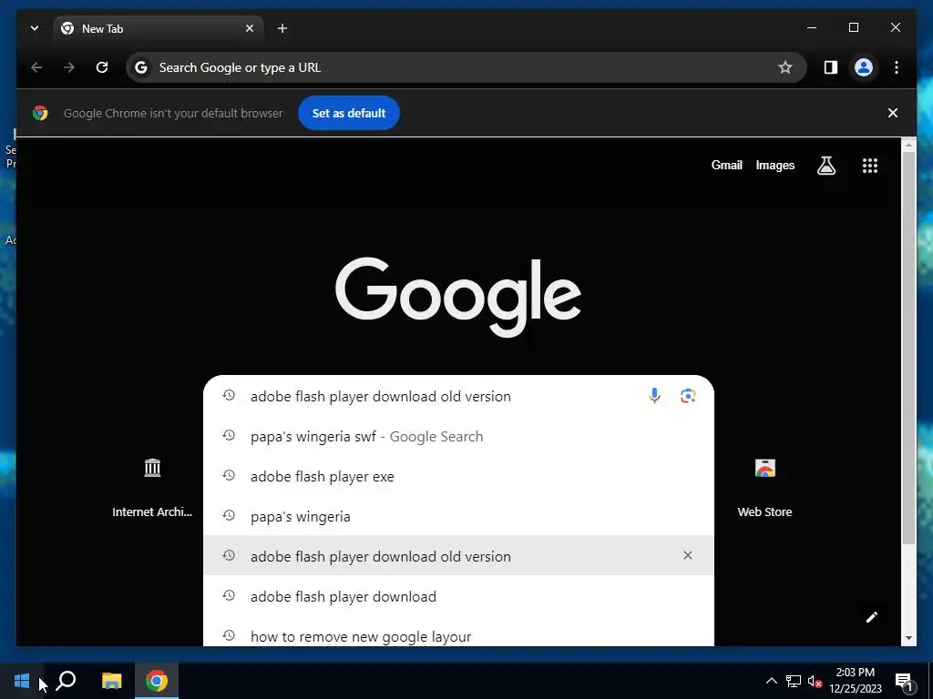Bookmark this tab with the star icon
933x699 pixels.
785,67
